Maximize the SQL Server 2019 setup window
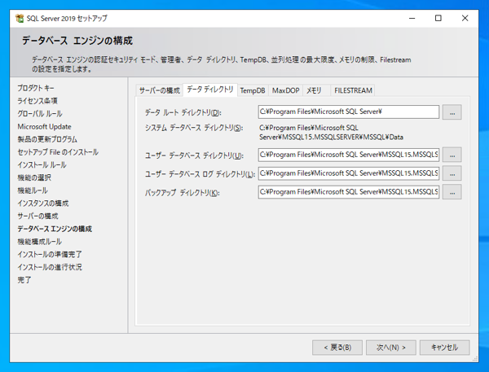The height and width of the screenshot is (372, 489). 438,19
